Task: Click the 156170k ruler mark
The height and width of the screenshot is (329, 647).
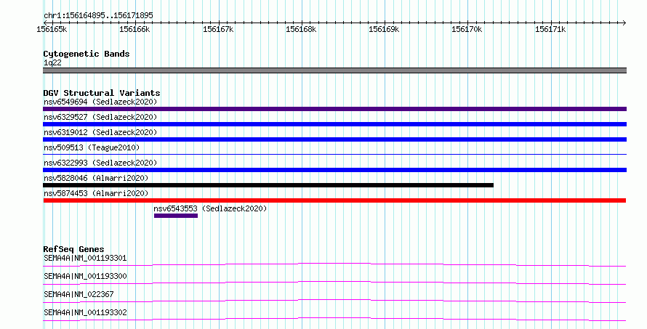Action: click(467, 30)
